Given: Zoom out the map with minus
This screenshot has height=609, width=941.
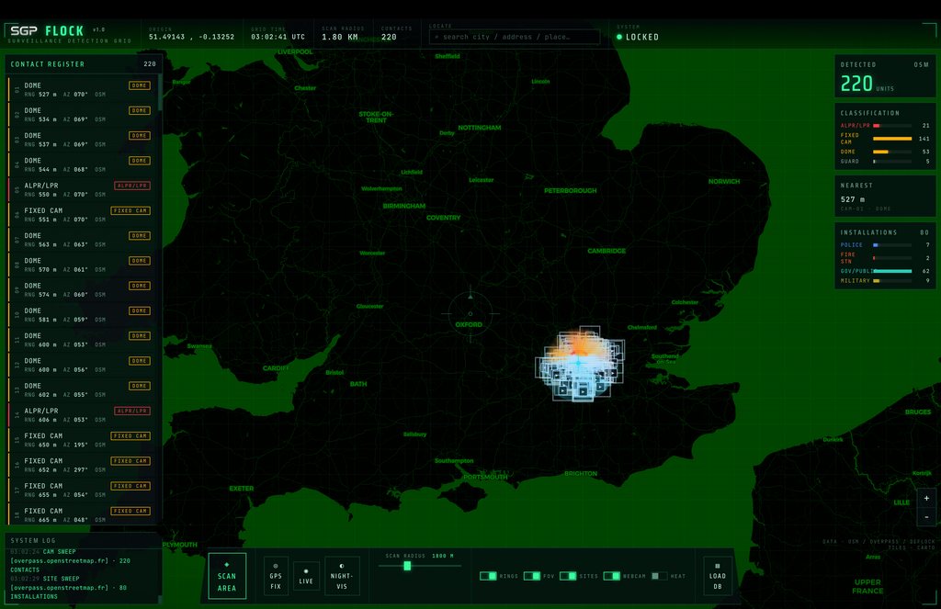Looking at the screenshot, I should coord(926,516).
